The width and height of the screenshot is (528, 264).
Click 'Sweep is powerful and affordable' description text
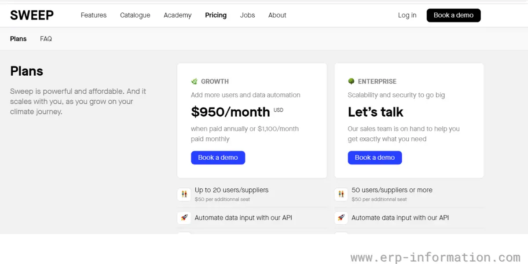78,102
